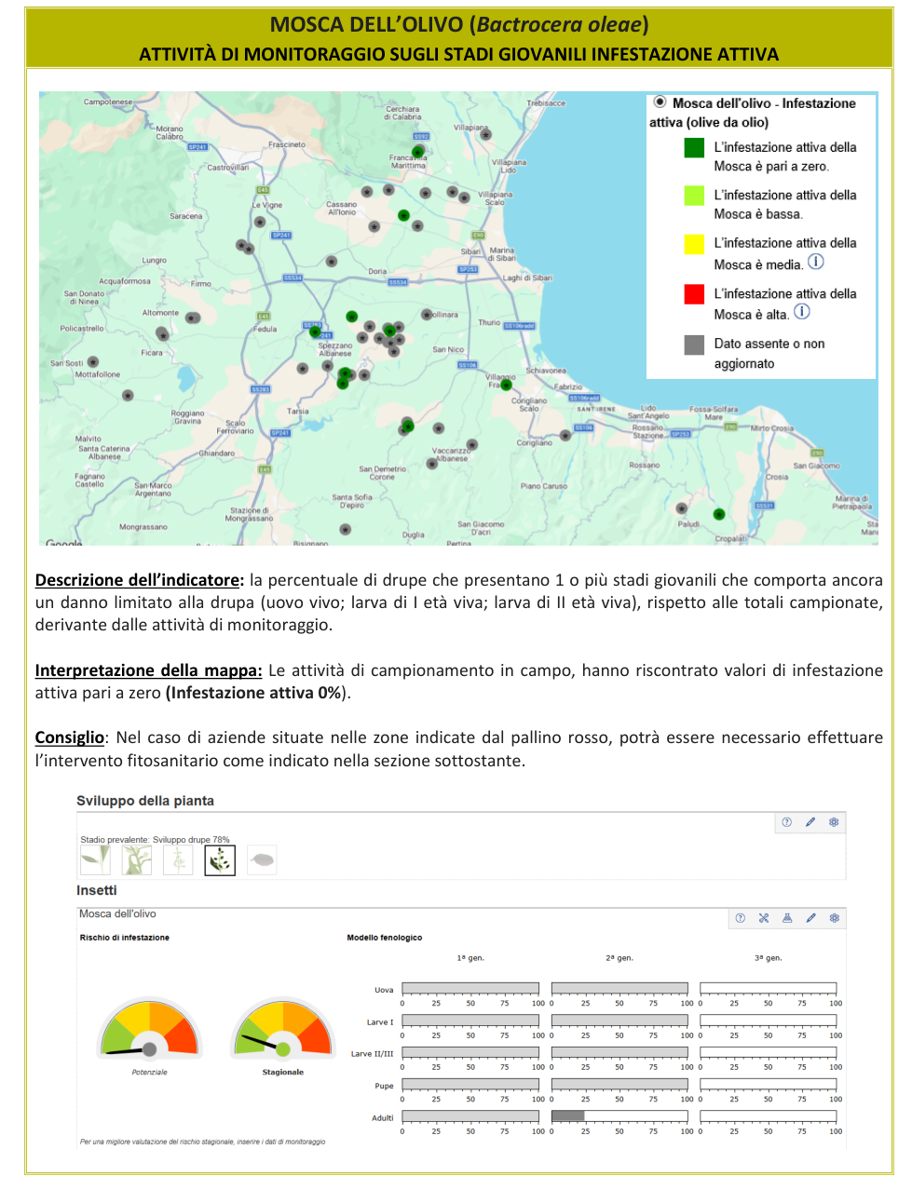This screenshot has width=912, height=1190.
Task: Click gray marker at Villapiana
Action: (485, 135)
